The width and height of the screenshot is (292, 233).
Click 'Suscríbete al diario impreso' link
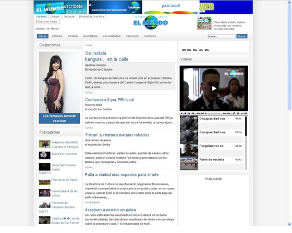point(229,22)
